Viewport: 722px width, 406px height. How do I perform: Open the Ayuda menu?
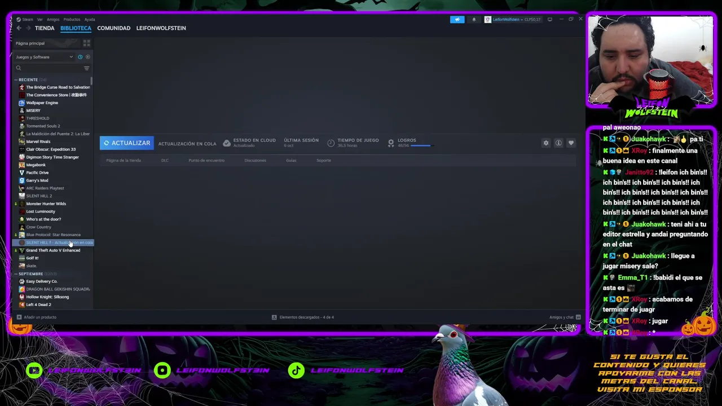(90, 19)
